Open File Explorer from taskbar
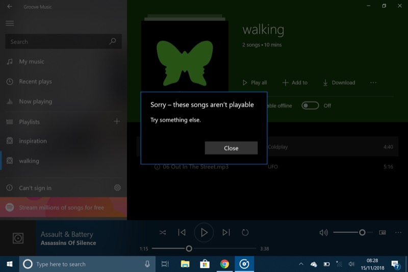The height and width of the screenshot is (272, 408). click(185, 264)
